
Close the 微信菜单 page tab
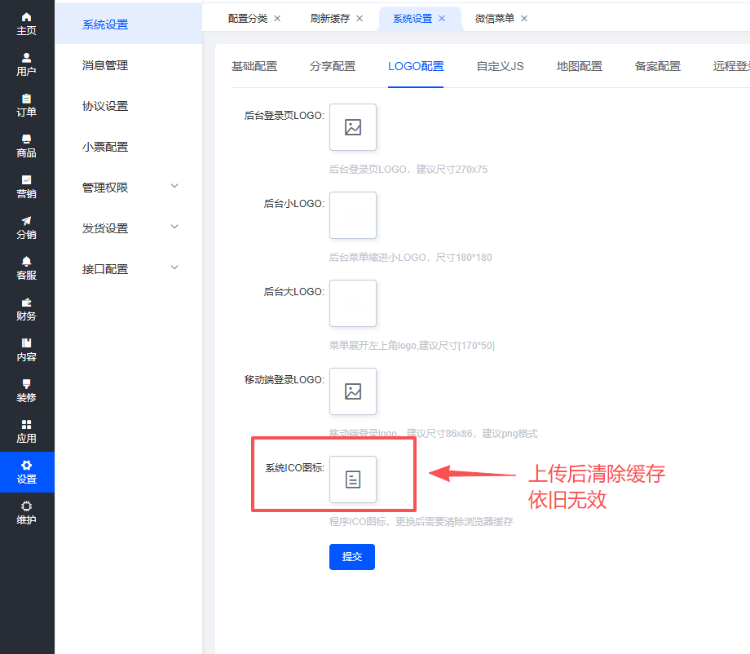tap(524, 19)
